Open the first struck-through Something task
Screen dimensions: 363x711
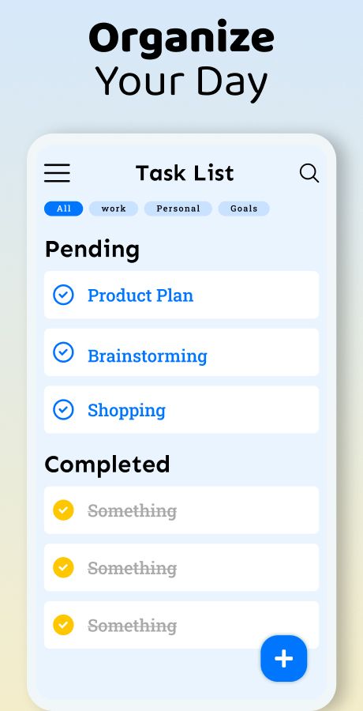point(181,510)
